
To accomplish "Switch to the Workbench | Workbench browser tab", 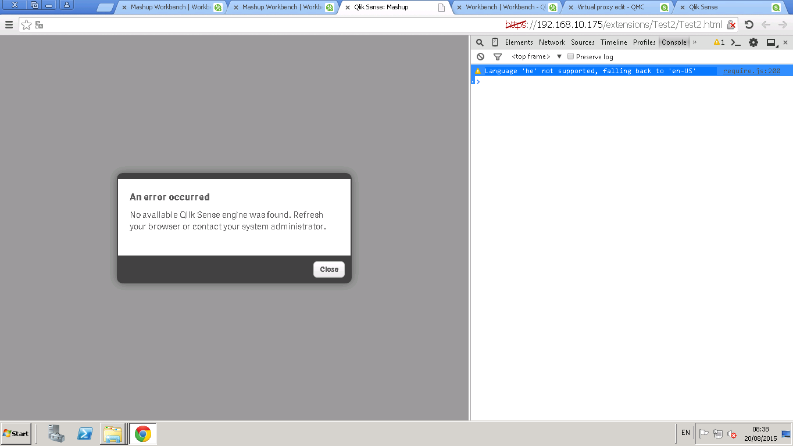I will tap(506, 8).
